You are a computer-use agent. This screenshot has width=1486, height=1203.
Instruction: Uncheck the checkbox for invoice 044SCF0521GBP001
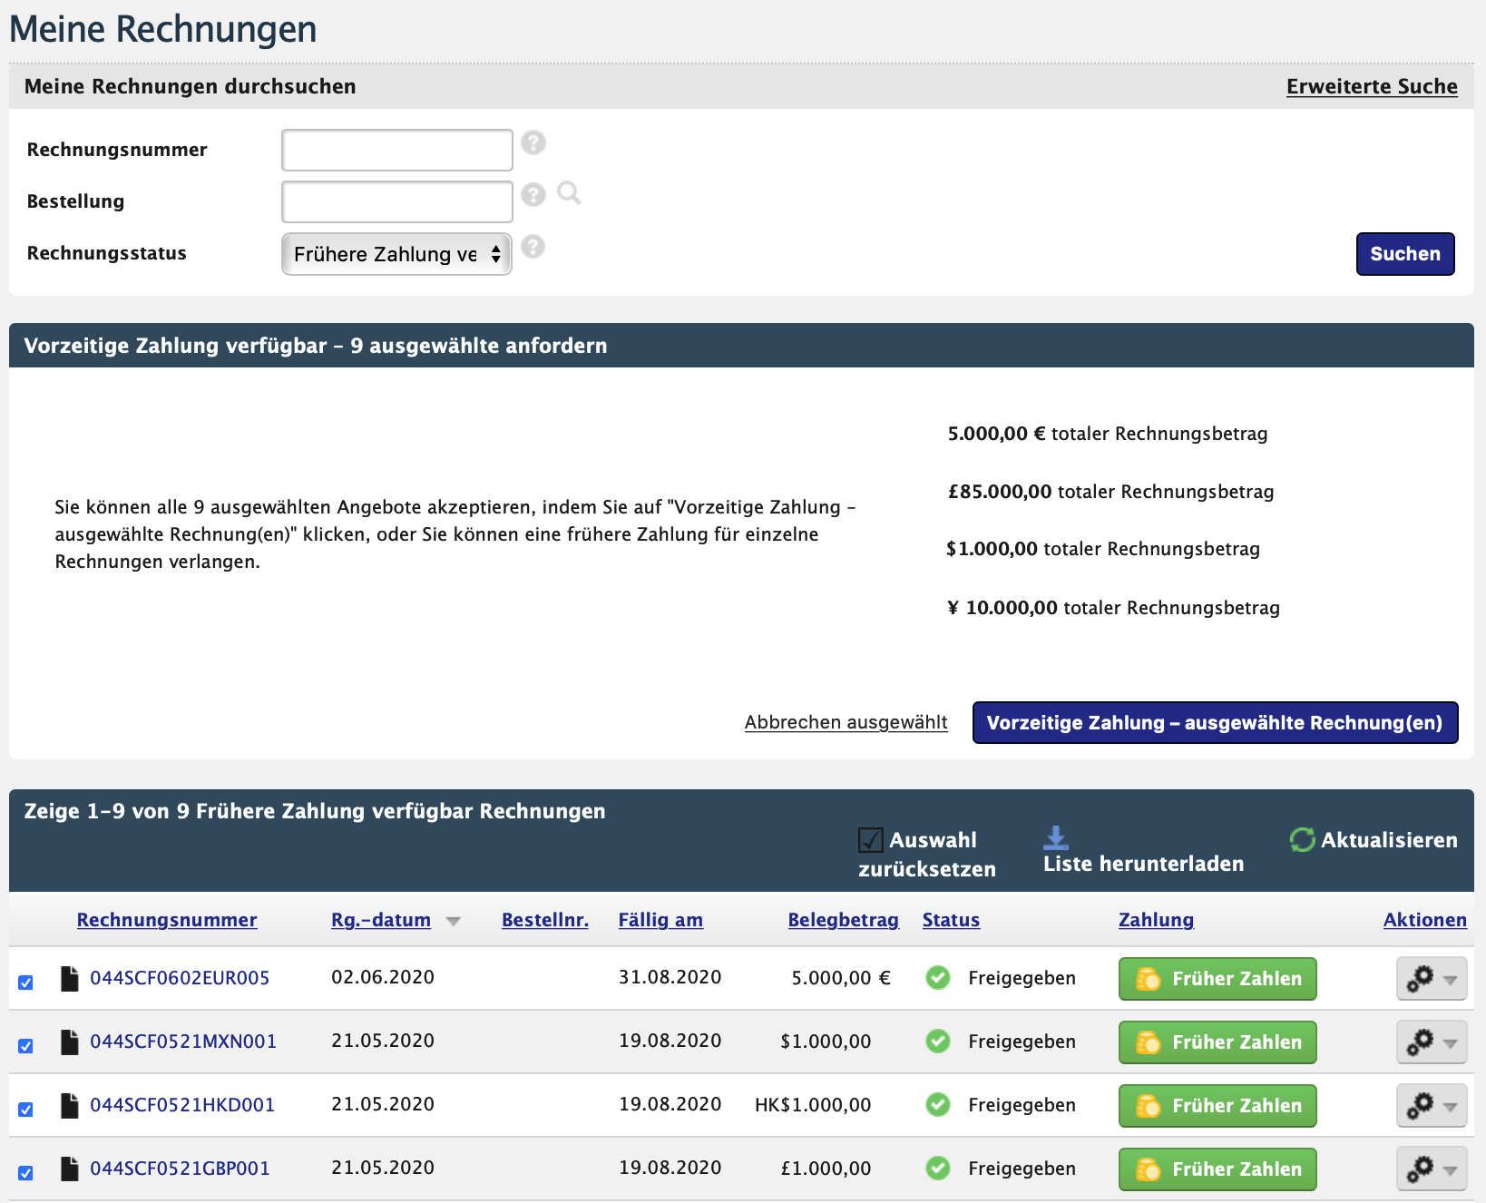(25, 1173)
